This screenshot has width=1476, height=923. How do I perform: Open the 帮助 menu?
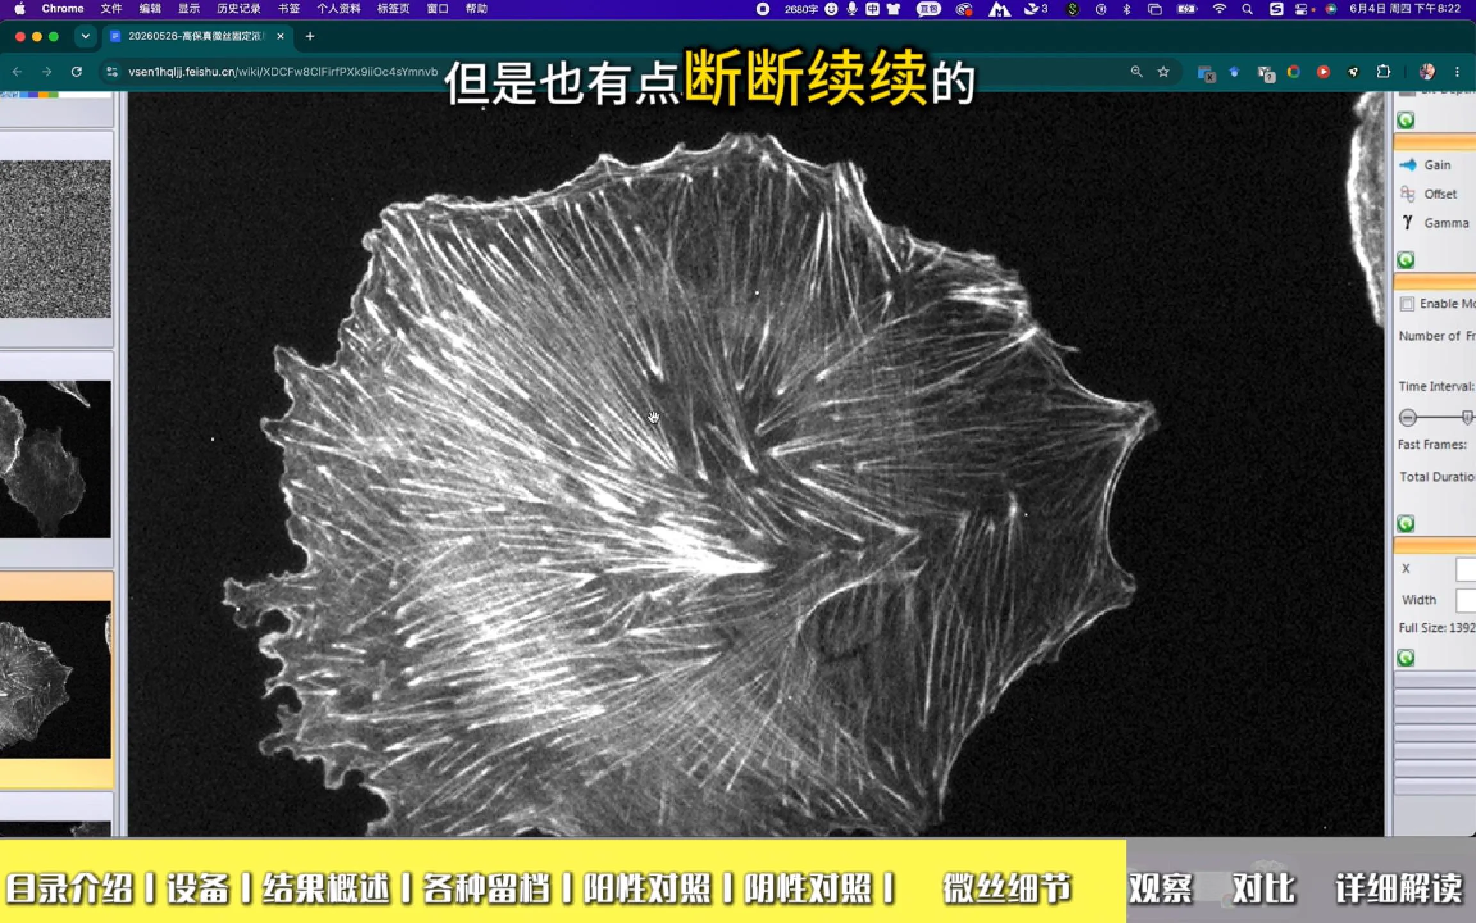point(476,9)
